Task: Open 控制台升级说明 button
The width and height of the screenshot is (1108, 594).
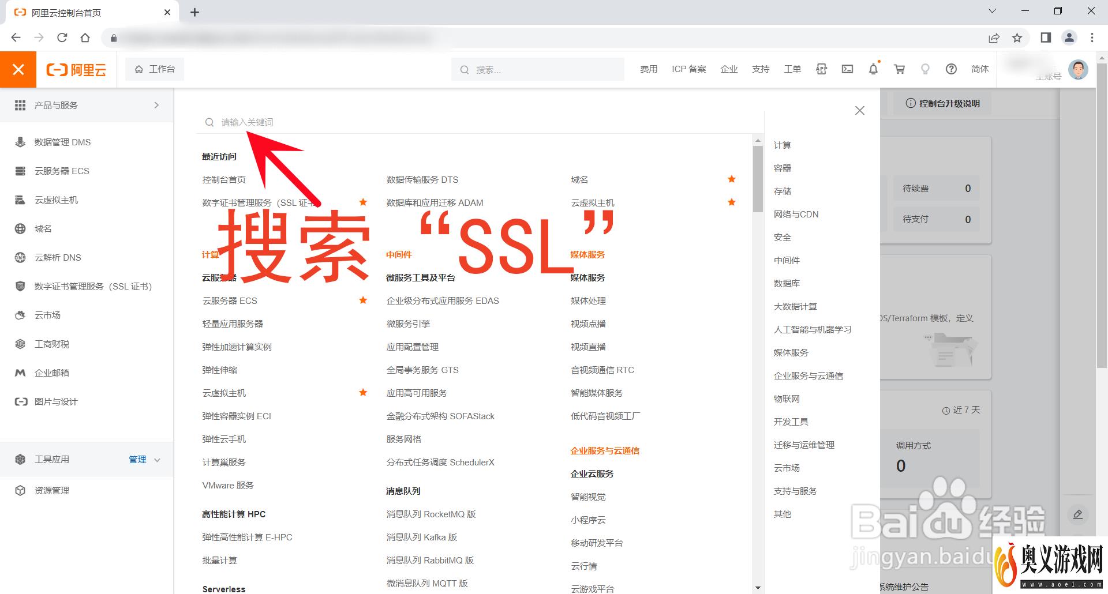Action: (x=943, y=103)
